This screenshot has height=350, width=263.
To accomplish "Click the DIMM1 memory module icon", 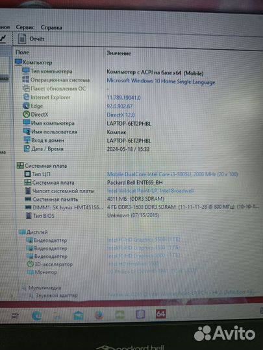I will pos(29,207).
